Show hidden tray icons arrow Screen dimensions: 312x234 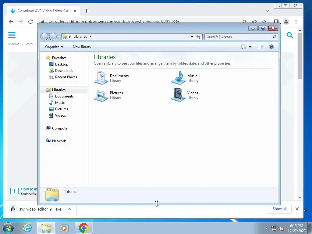click(266, 228)
